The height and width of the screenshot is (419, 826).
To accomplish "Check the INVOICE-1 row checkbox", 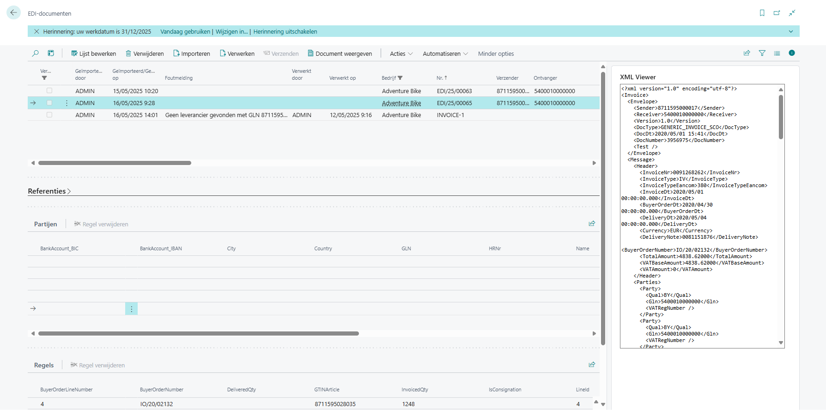I will point(49,115).
